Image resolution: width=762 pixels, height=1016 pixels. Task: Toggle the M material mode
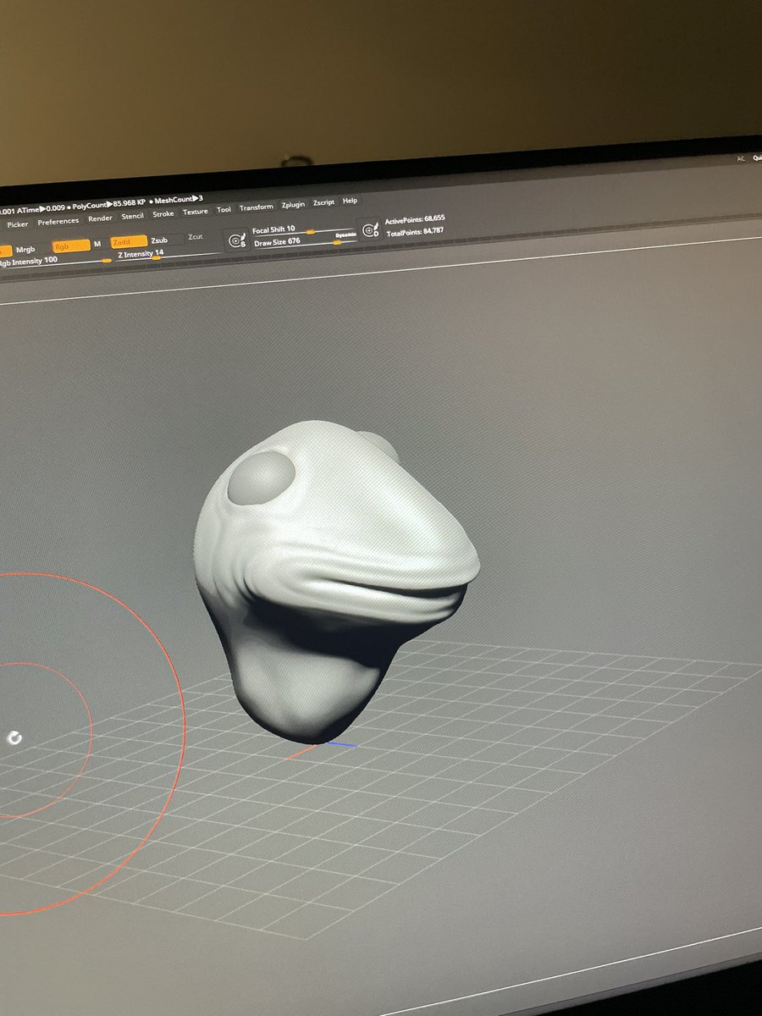97,245
